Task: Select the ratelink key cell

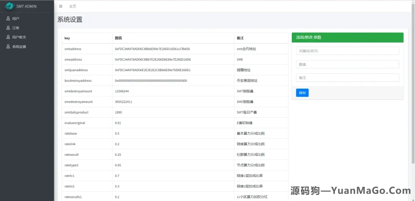Action: (x=87, y=144)
